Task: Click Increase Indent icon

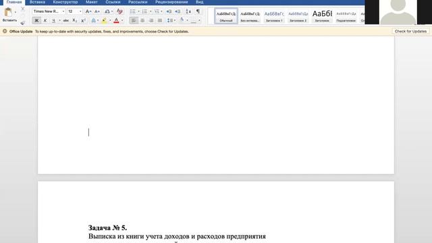Action: pos(178,11)
